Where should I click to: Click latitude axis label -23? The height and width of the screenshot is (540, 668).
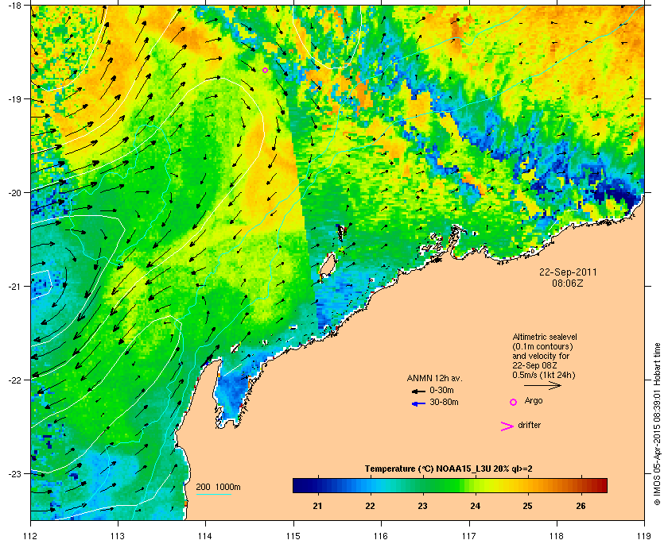14,473
